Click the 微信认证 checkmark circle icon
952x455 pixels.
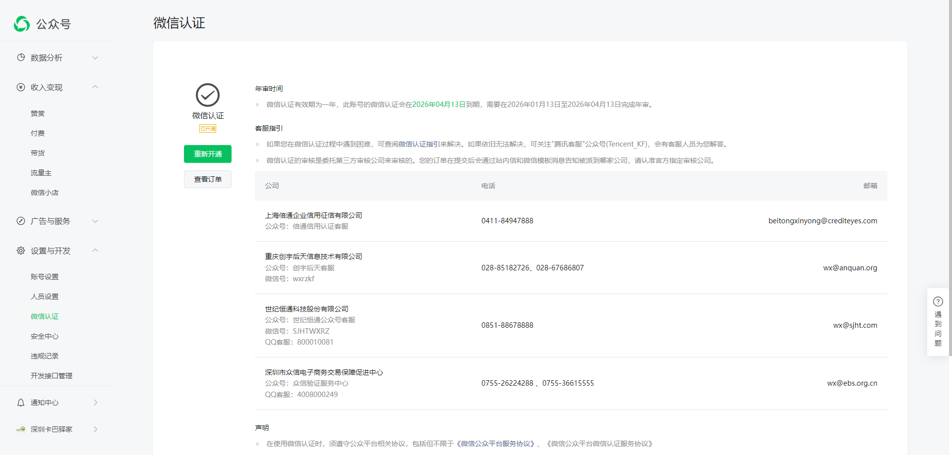coord(208,95)
